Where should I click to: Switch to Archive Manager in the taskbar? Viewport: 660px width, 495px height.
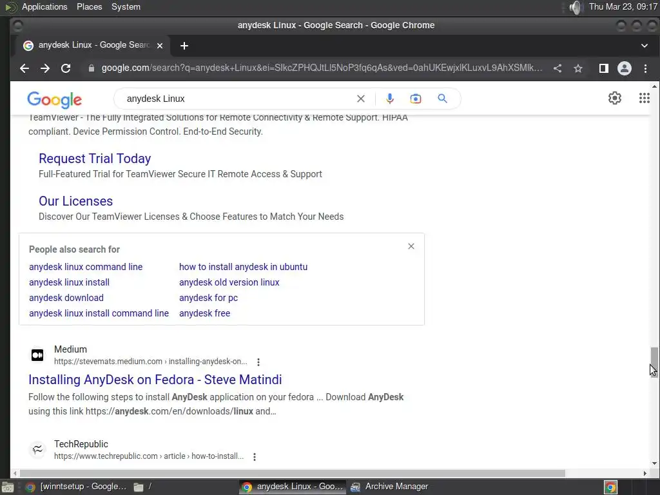[389, 487]
